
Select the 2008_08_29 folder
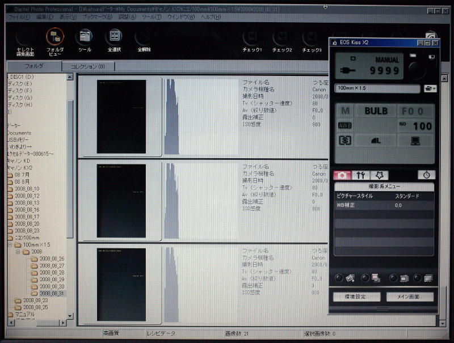[x=52, y=280]
